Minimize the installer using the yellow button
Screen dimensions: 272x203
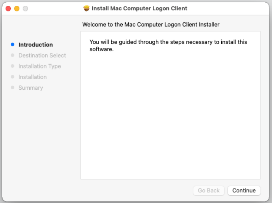[17, 8]
